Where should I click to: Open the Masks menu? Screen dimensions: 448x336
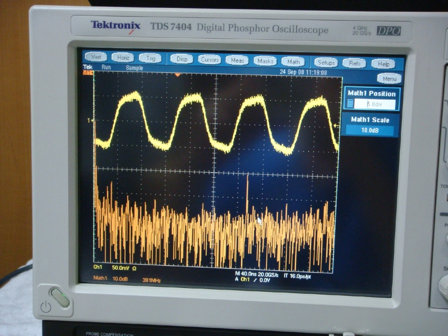[265, 61]
